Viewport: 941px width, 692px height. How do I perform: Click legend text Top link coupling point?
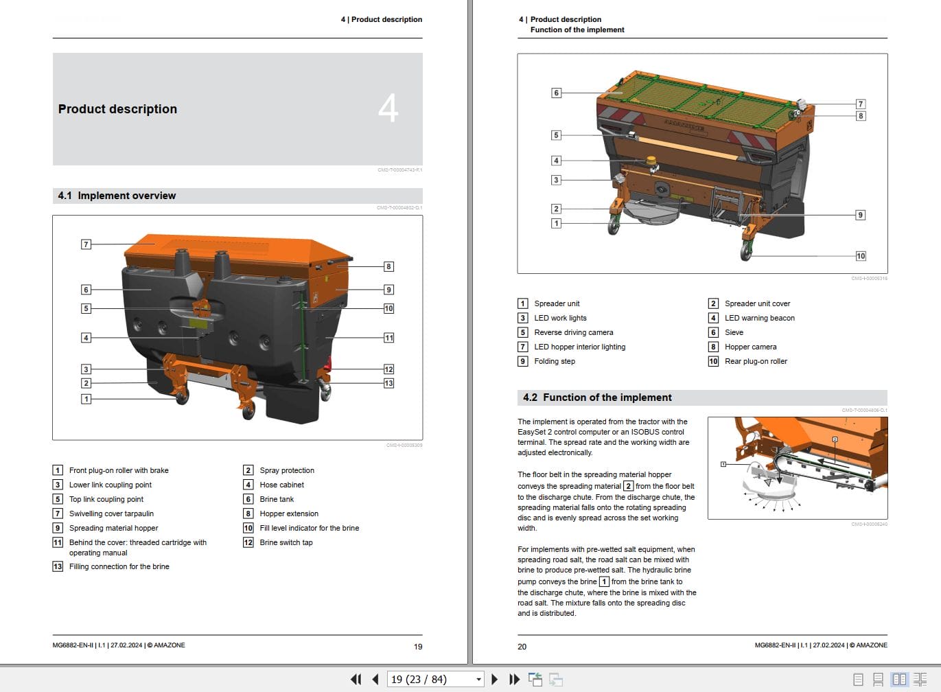pos(106,499)
